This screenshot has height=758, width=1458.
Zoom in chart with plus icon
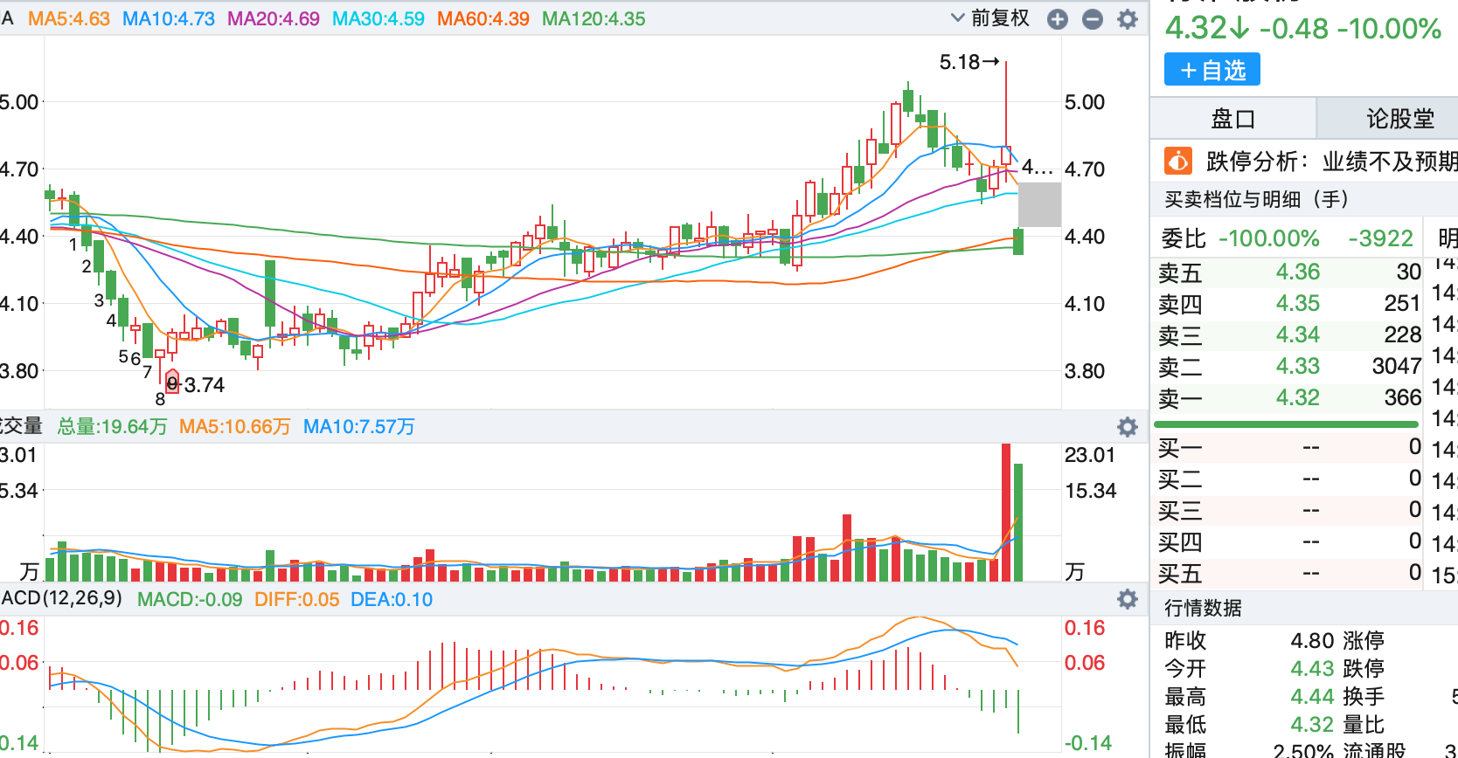[1058, 19]
